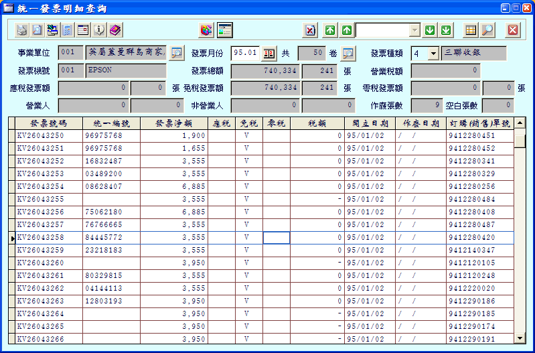Click the red X close toolbar button
This screenshot has width=535, height=353.
[x=513, y=30]
